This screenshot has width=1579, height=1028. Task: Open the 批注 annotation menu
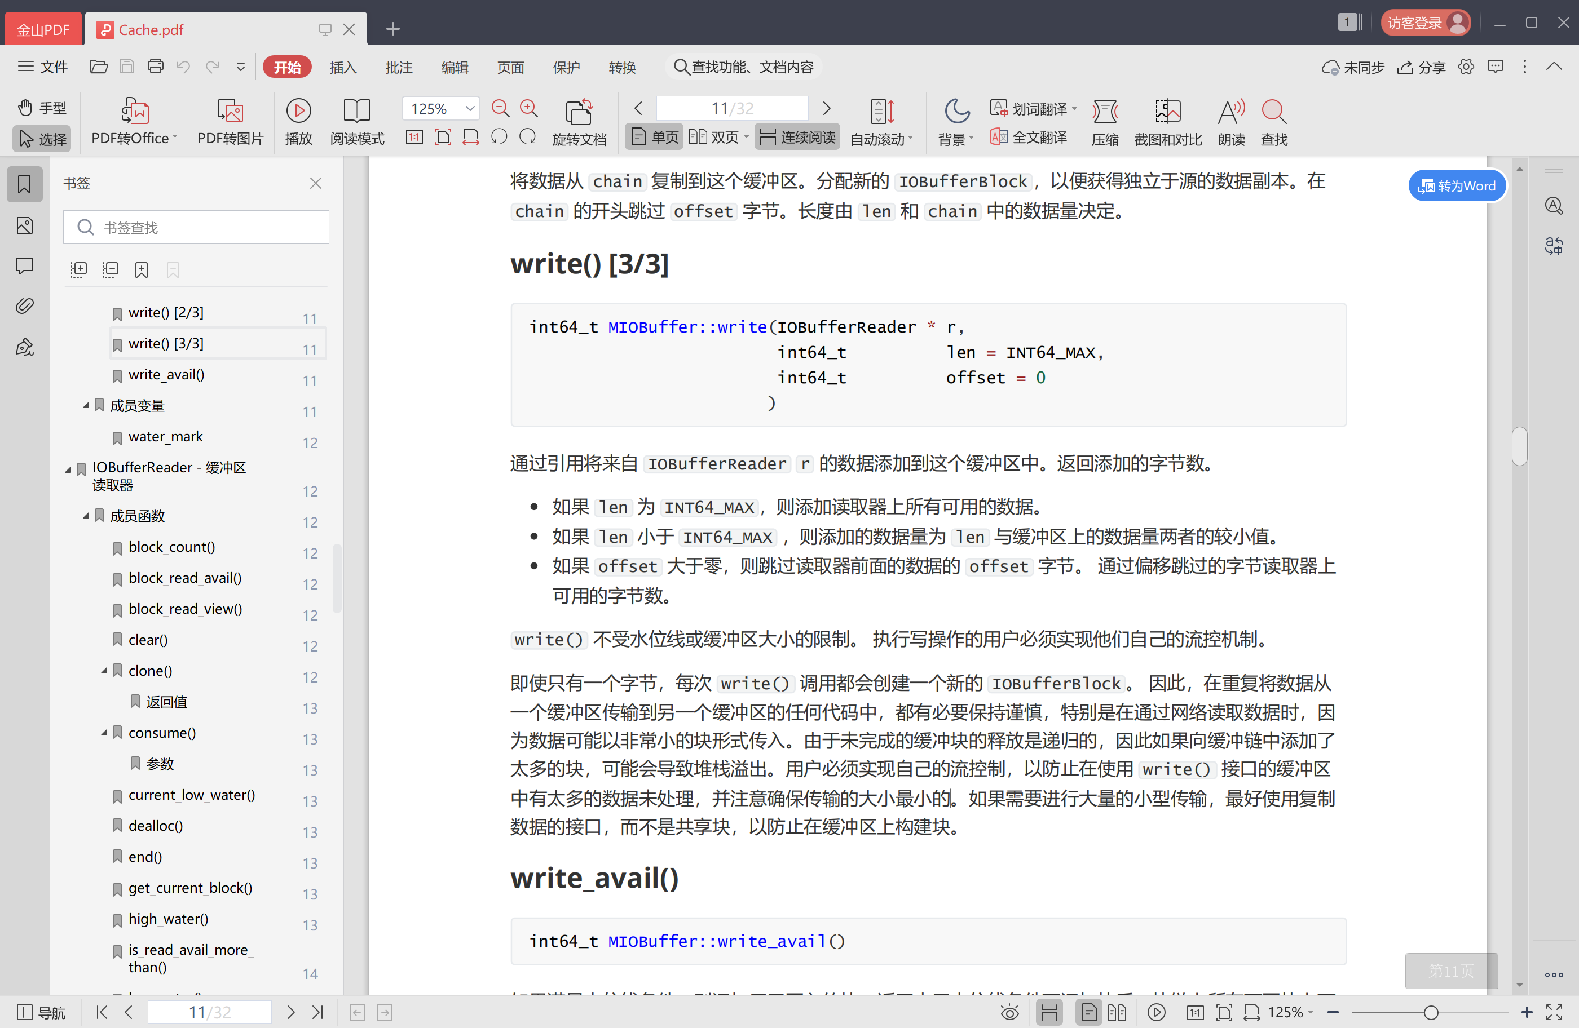coord(399,67)
